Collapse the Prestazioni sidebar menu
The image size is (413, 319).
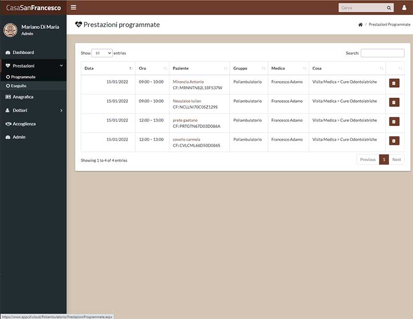tap(33, 66)
